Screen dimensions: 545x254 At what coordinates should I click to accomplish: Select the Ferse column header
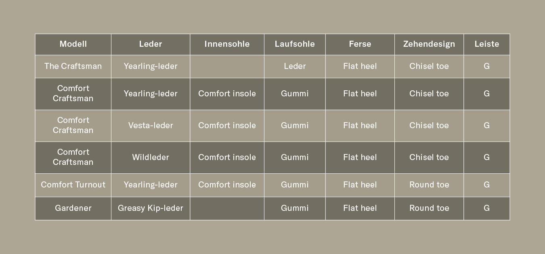[360, 44]
